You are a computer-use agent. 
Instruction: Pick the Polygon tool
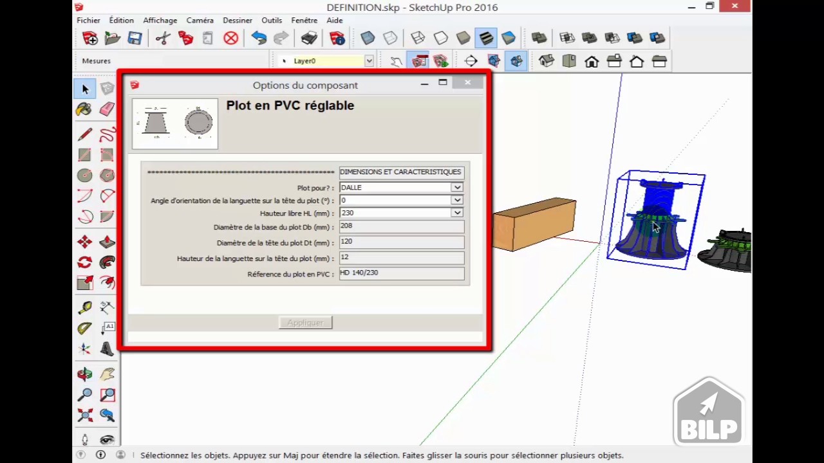click(107, 175)
